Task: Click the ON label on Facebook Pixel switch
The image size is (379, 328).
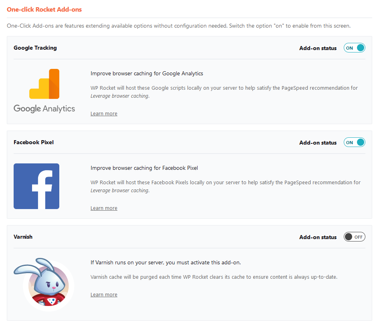Action: (x=349, y=142)
